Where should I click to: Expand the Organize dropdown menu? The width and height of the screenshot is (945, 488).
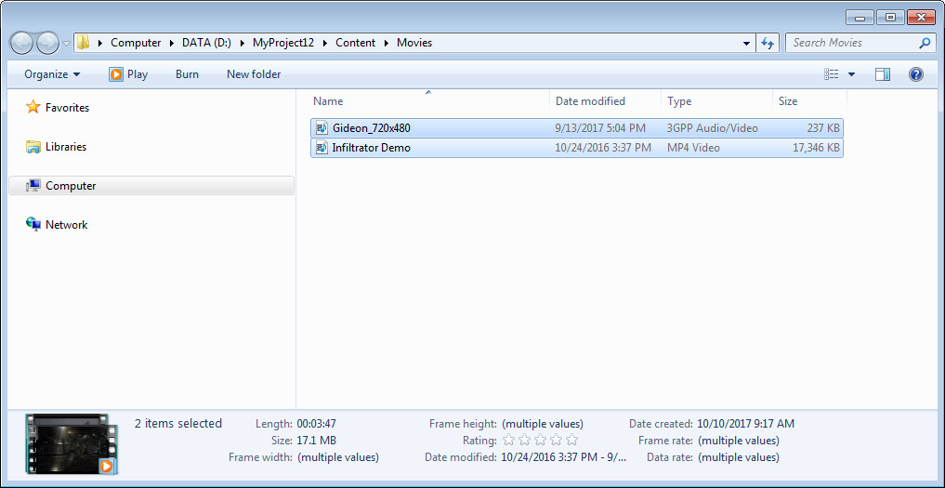[52, 74]
